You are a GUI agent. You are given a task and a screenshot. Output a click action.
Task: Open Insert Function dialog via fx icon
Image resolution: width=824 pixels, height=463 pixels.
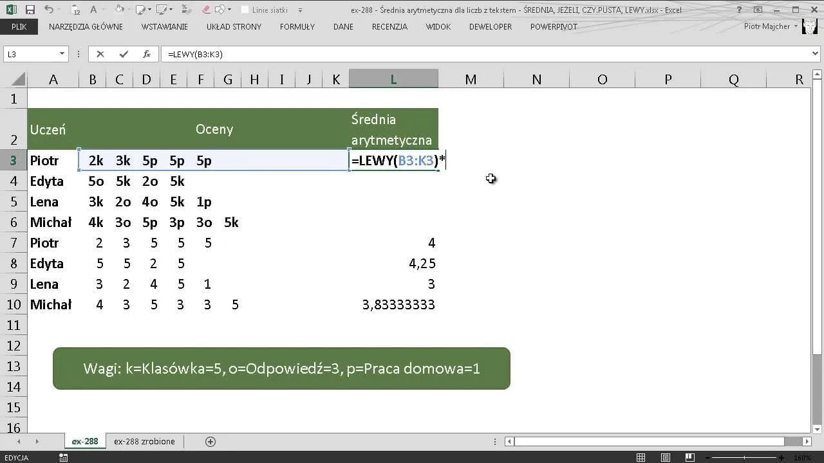click(x=147, y=55)
